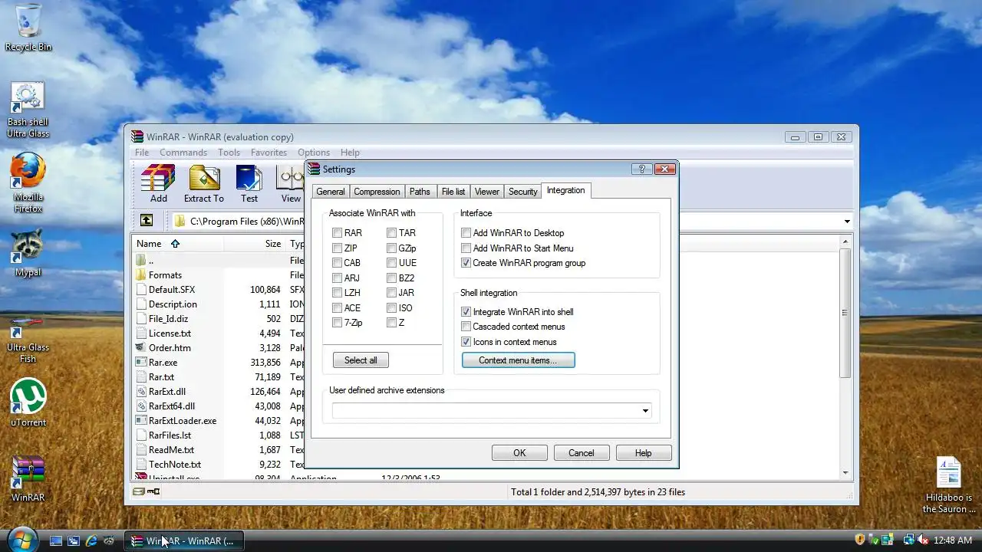The image size is (982, 552).
Task: Launch Internet Explorer from quick launch
Action: [x=91, y=540]
